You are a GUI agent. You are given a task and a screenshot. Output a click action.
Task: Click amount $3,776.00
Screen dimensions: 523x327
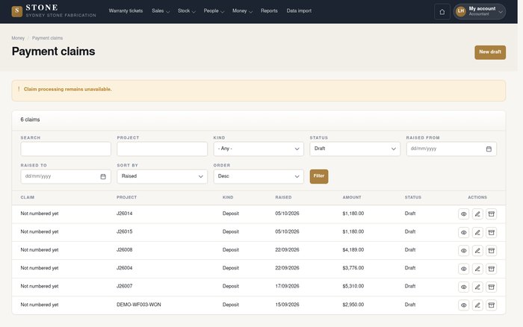pos(353,268)
